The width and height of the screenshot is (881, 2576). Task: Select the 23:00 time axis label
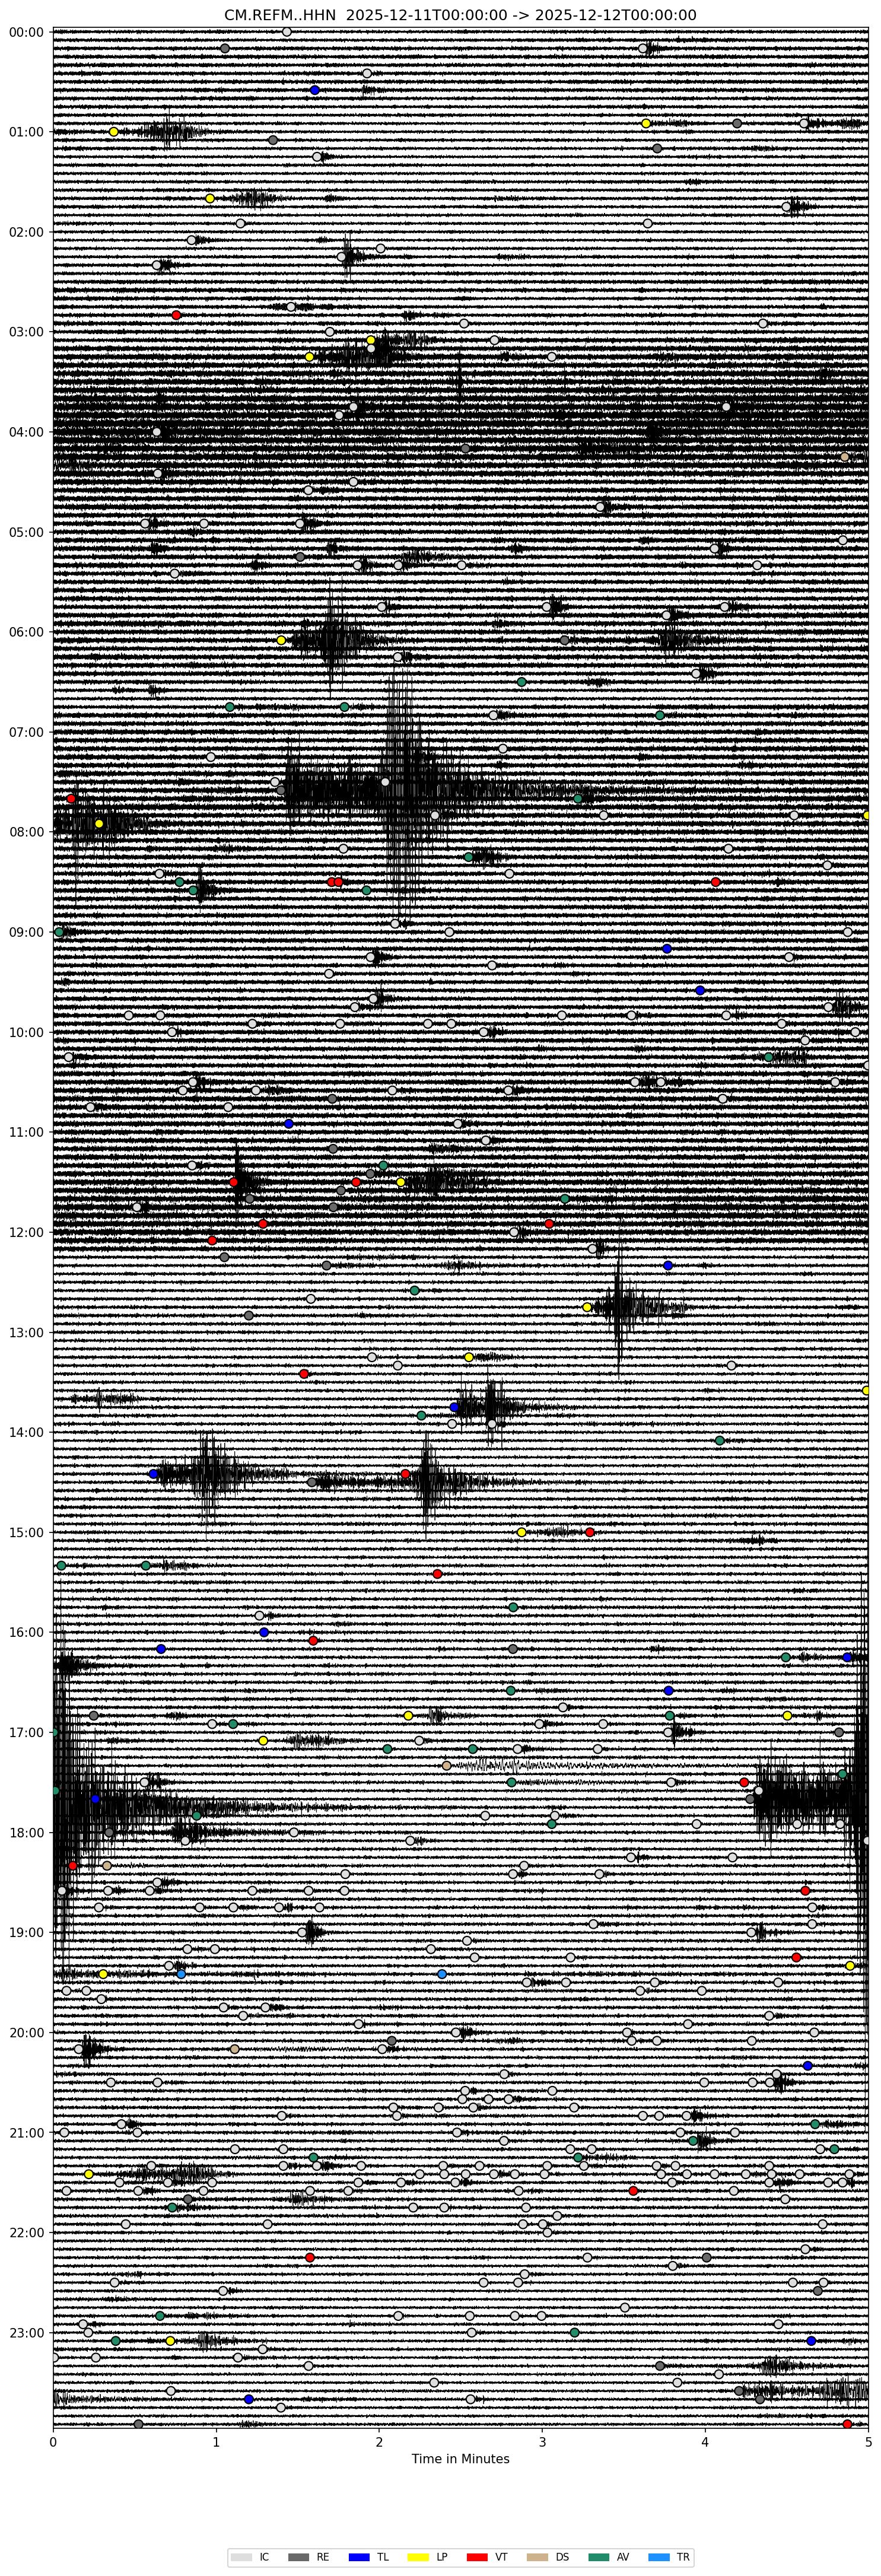coord(26,2332)
